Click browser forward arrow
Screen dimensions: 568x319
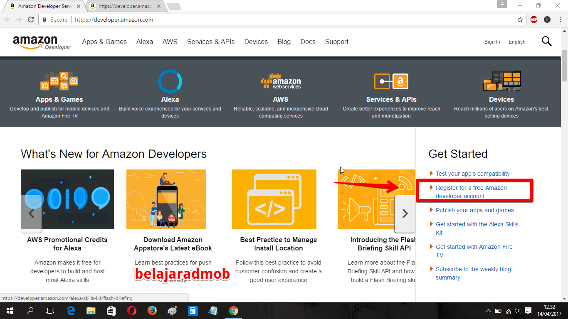pos(19,20)
